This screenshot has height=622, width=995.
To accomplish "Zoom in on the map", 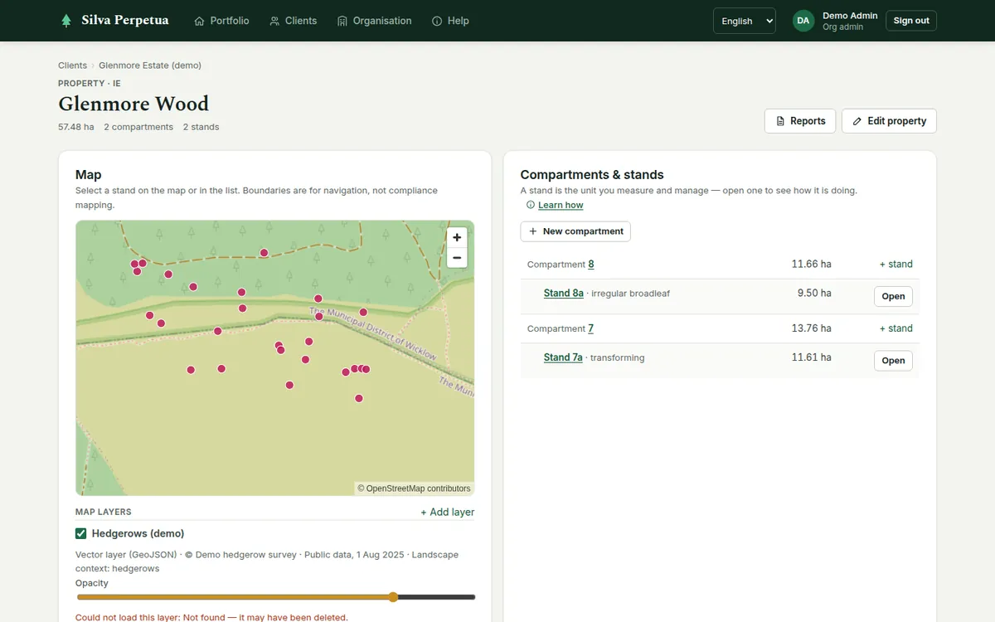I will (x=457, y=237).
